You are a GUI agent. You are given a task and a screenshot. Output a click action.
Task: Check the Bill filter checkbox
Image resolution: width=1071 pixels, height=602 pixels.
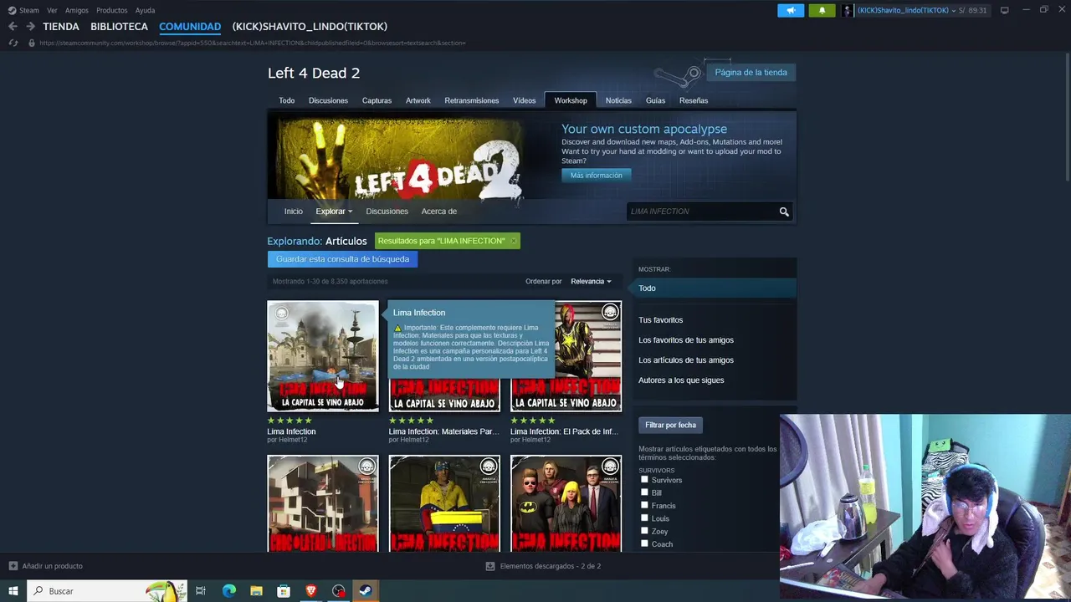644,492
